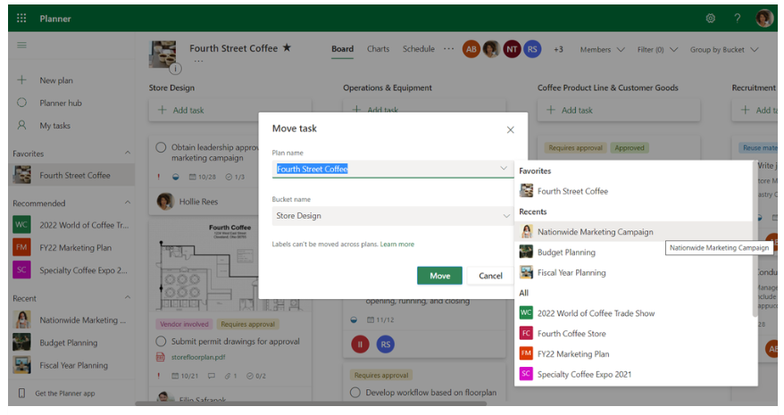This screenshot has height=415, width=784.
Task: Click the Cancel button
Action: (490, 276)
